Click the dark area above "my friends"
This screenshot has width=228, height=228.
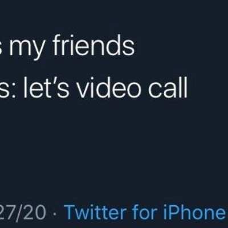[114, 16]
